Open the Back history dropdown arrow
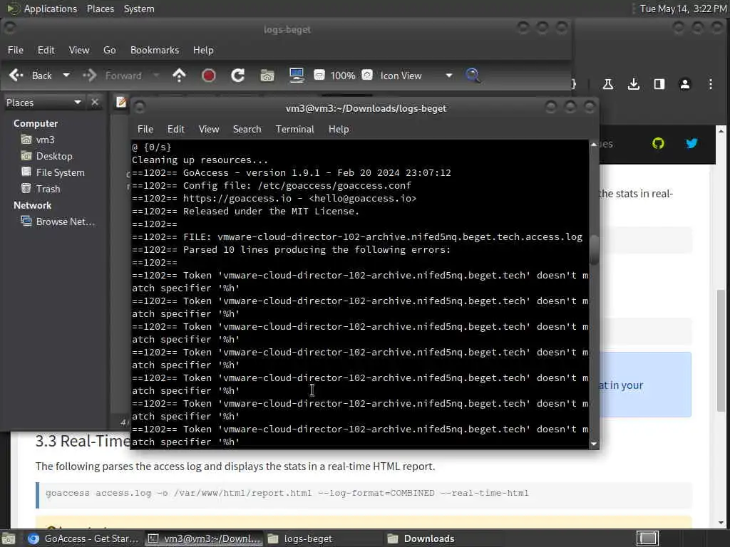 pos(66,75)
